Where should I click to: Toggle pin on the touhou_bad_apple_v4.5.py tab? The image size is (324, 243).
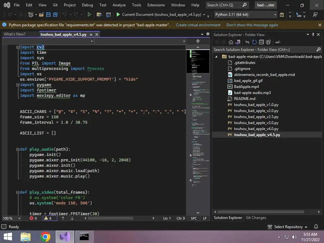coord(91,34)
